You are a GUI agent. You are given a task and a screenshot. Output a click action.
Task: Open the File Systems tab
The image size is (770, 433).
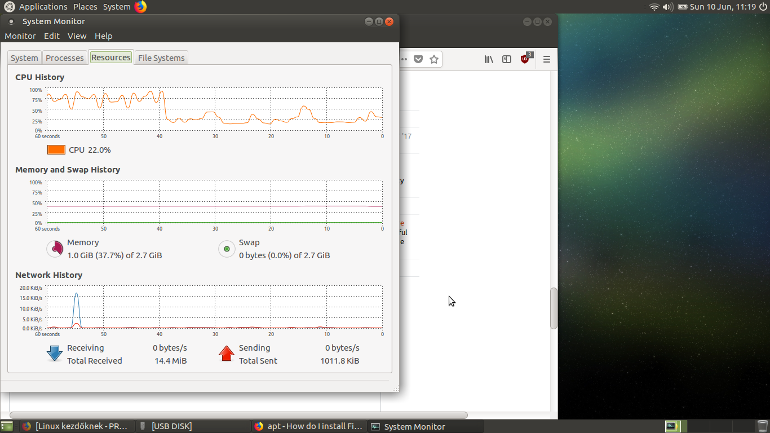click(x=161, y=58)
